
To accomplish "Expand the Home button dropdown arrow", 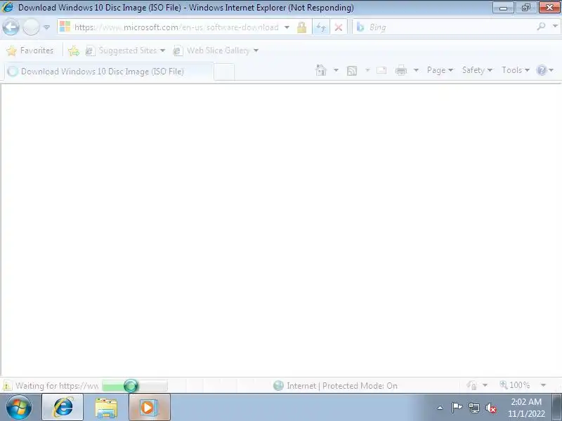I will tap(336, 70).
